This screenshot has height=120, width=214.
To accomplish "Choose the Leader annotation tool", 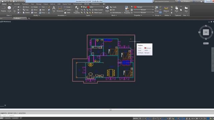I will 68,10.
